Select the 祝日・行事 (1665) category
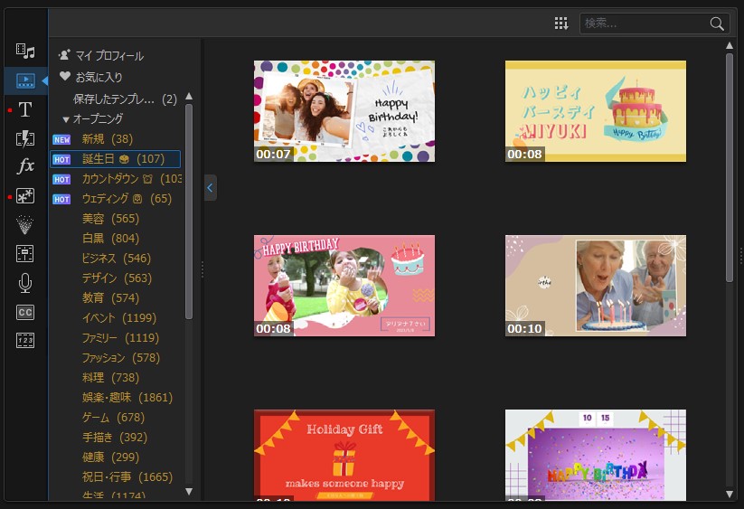 coord(127,476)
